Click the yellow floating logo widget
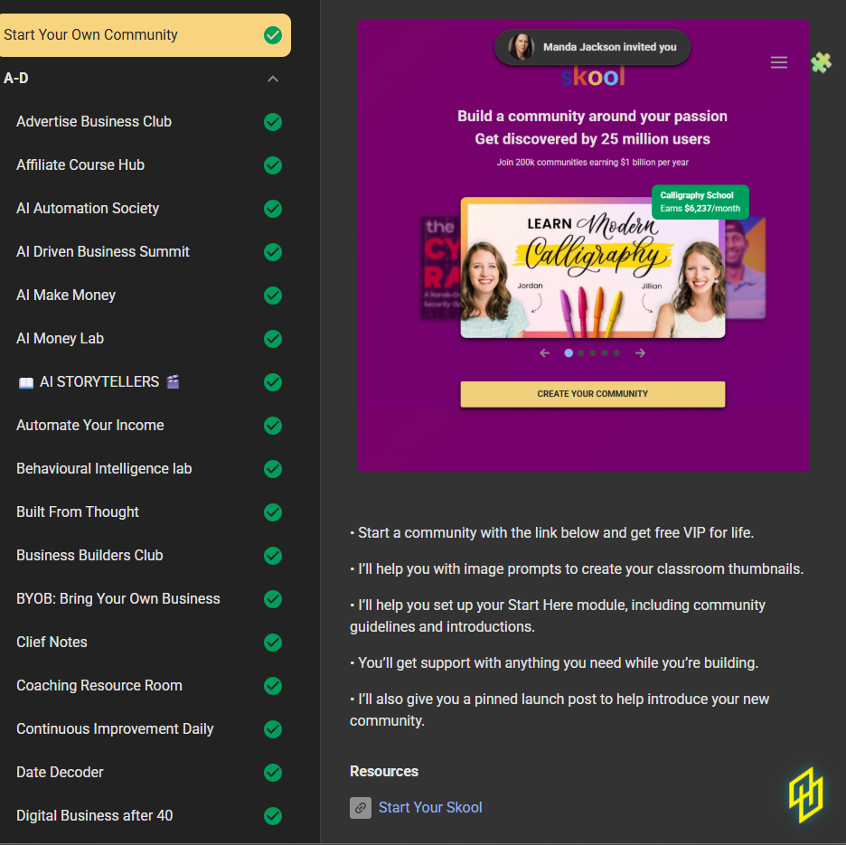The width and height of the screenshot is (846, 845). [806, 794]
